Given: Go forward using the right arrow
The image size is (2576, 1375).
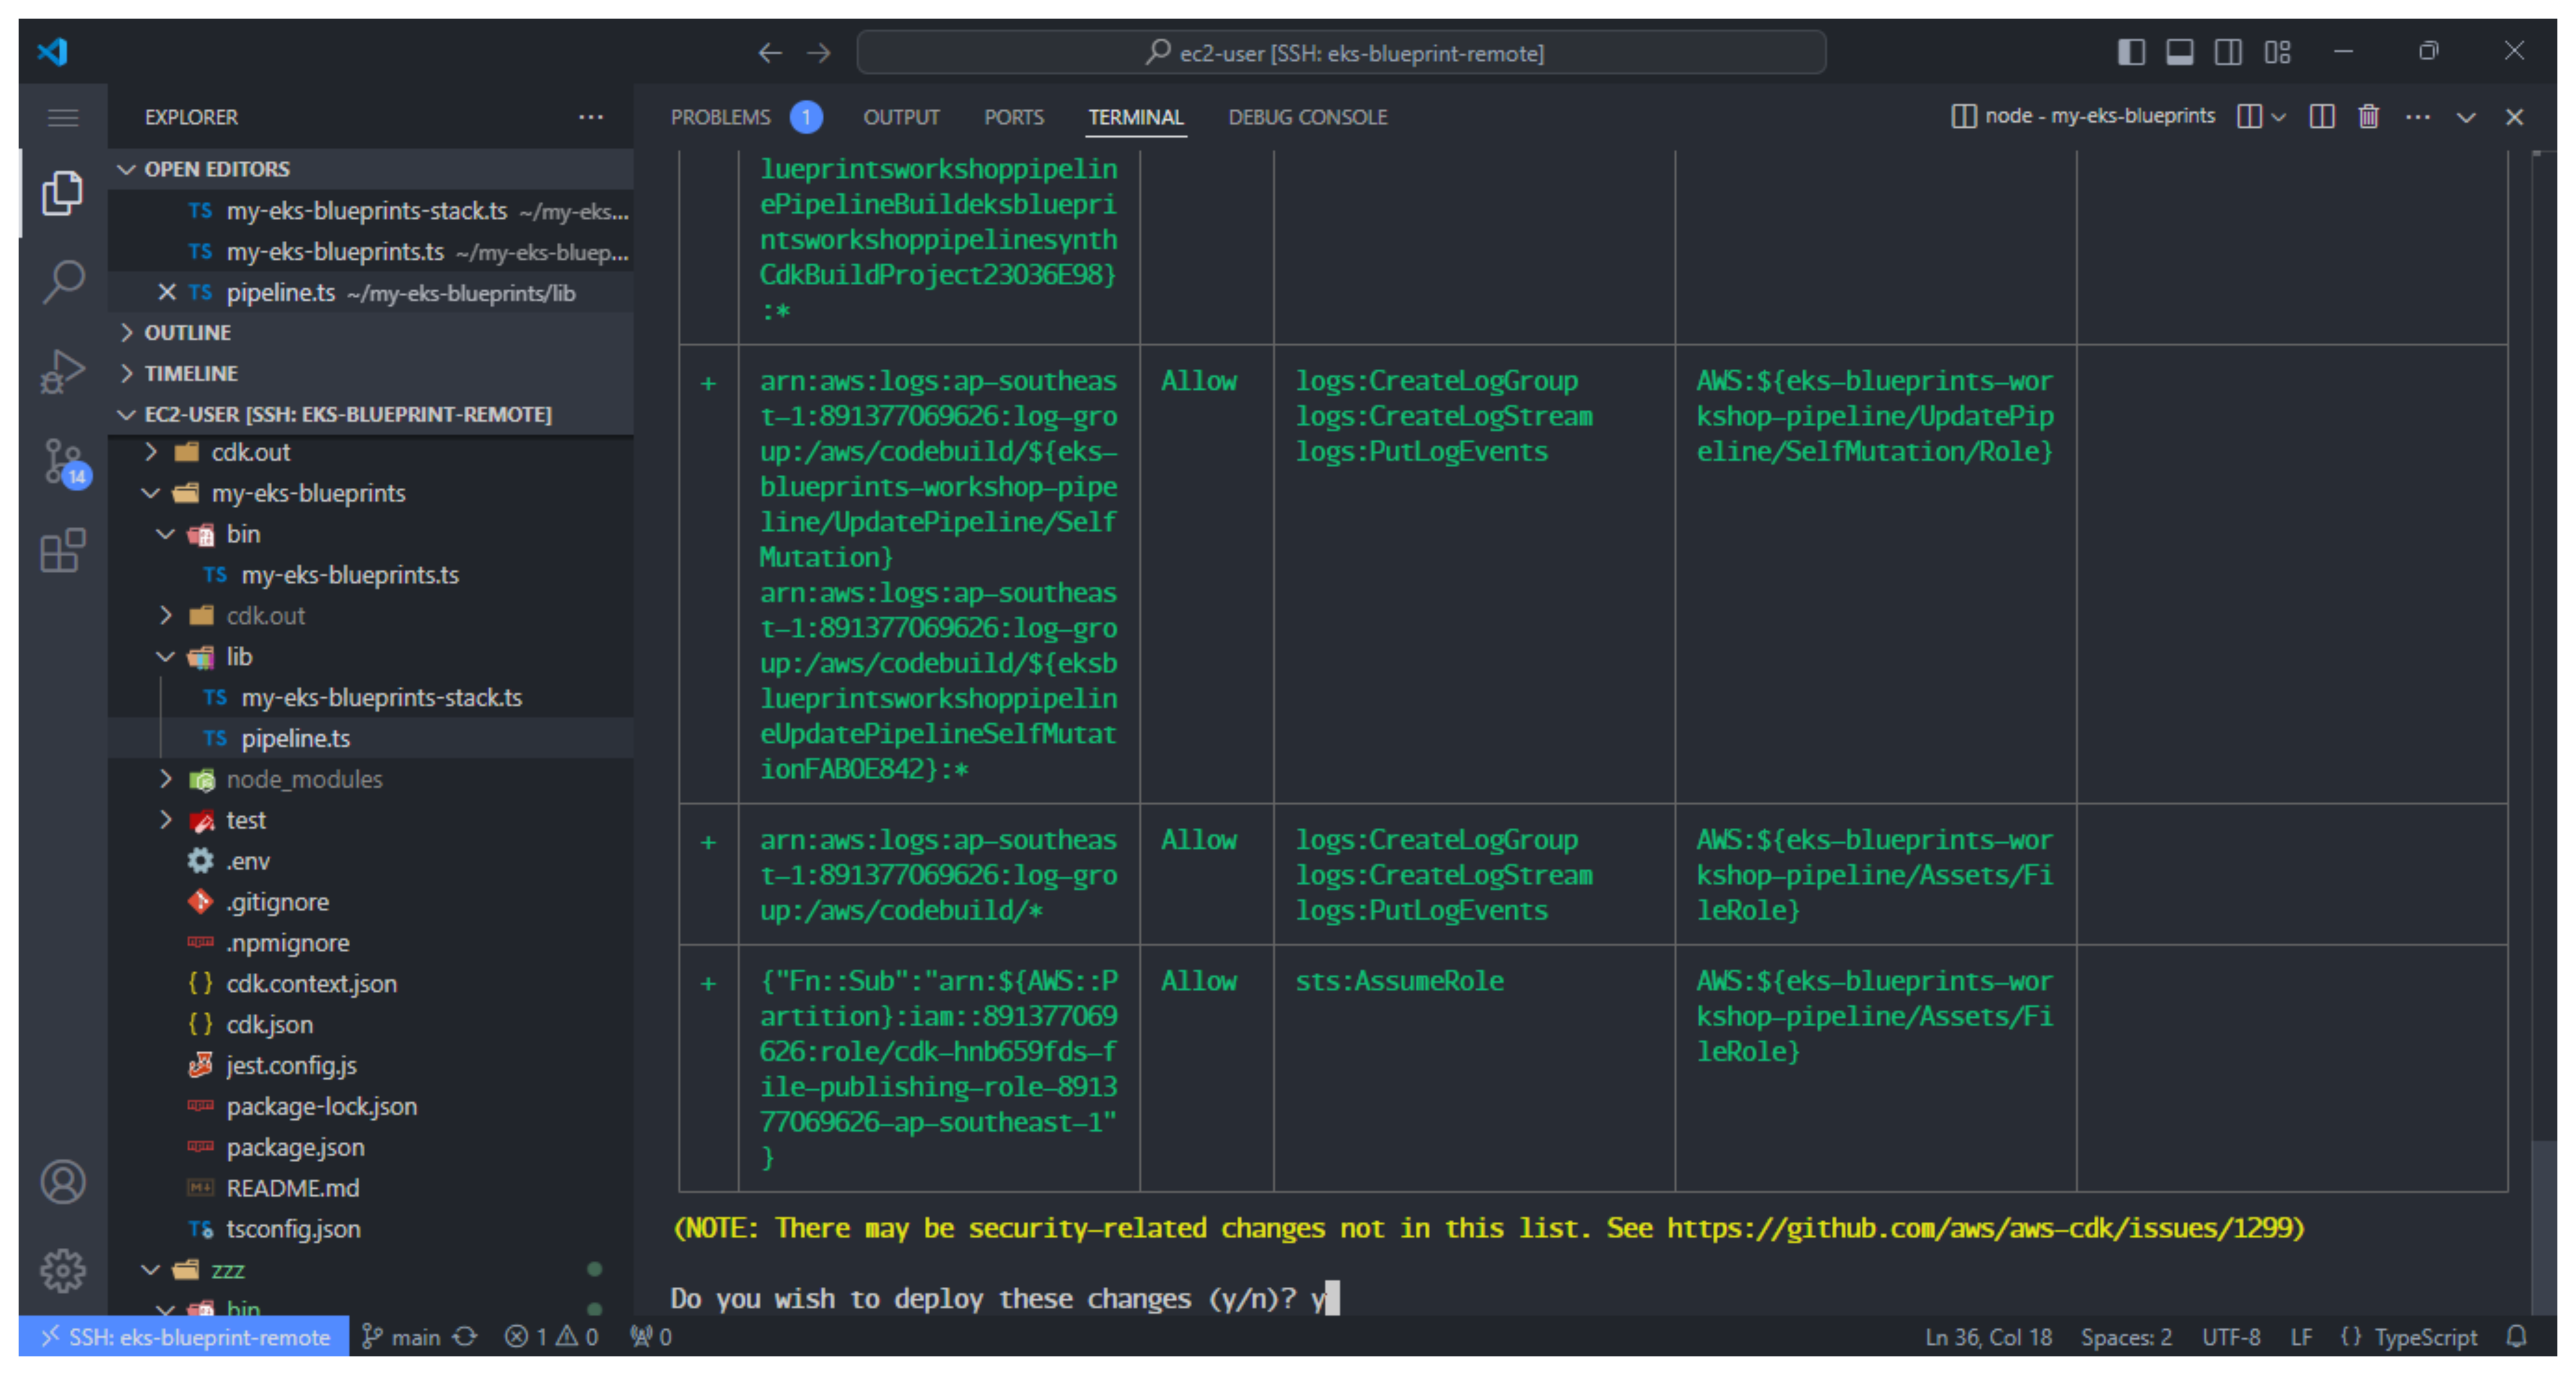Looking at the screenshot, I should tap(819, 52).
